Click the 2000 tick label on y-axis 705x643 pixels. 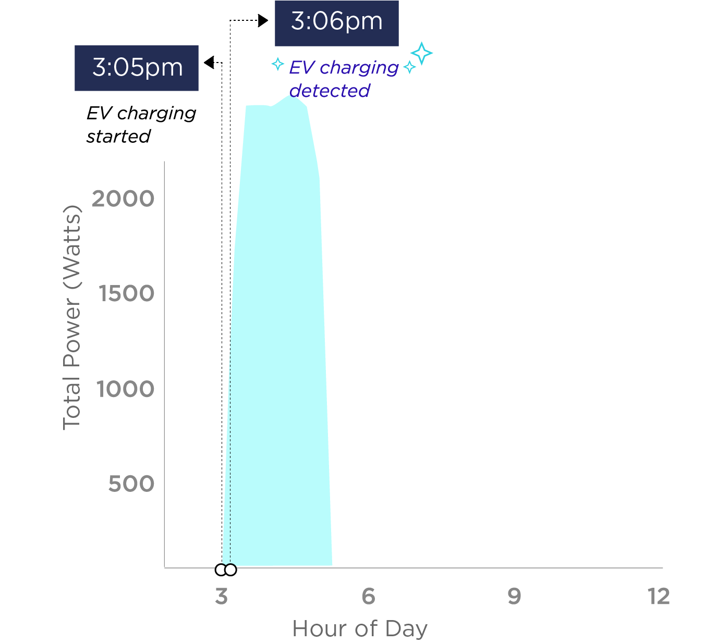(x=123, y=199)
